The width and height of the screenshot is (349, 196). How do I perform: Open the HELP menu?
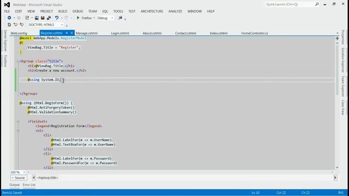coord(210,11)
